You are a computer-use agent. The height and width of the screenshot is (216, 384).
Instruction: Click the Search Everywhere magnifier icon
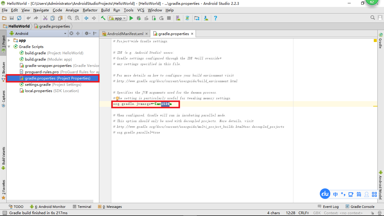coord(373,18)
